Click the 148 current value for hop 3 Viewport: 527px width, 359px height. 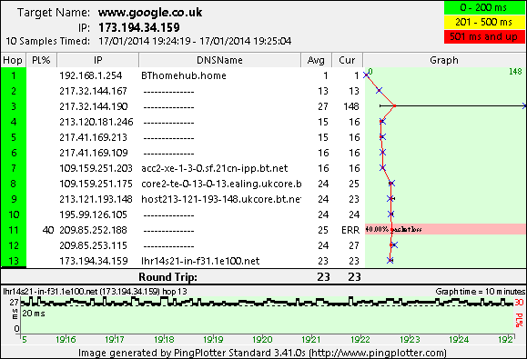coord(351,106)
